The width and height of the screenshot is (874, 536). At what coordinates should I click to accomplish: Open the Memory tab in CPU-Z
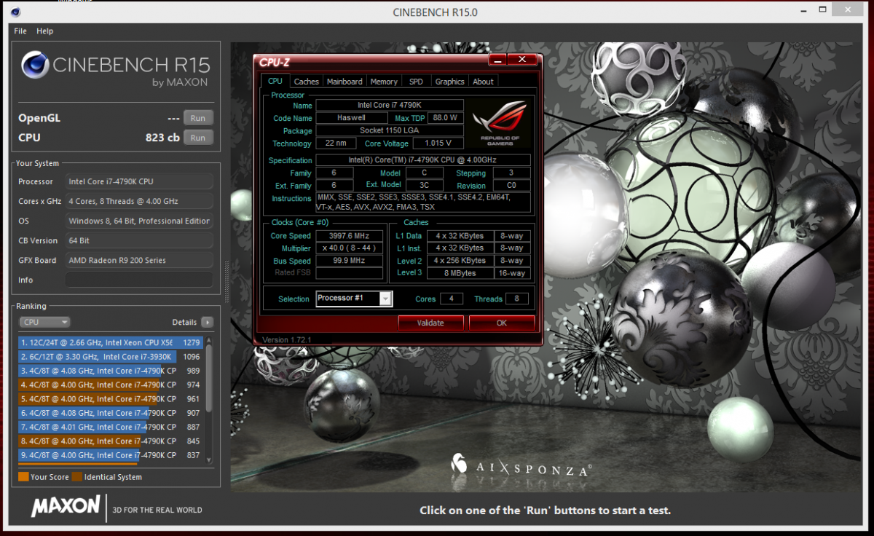(384, 82)
